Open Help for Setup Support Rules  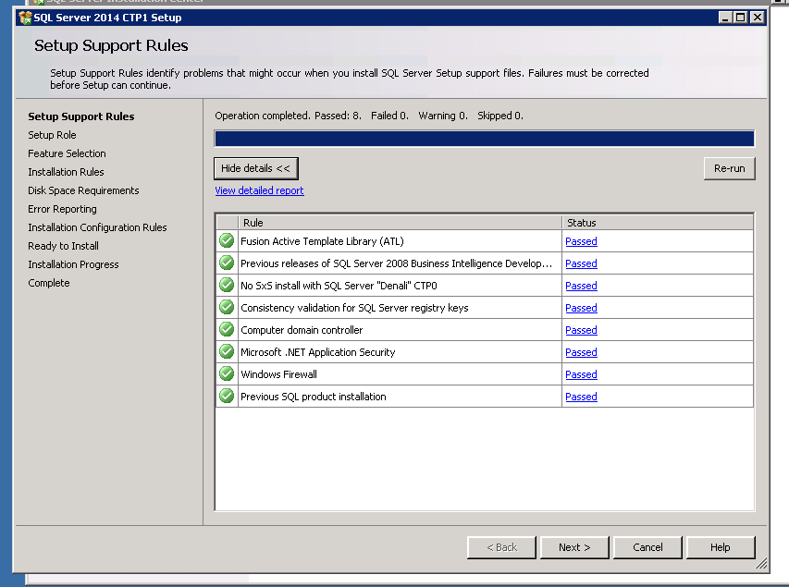pos(720,547)
